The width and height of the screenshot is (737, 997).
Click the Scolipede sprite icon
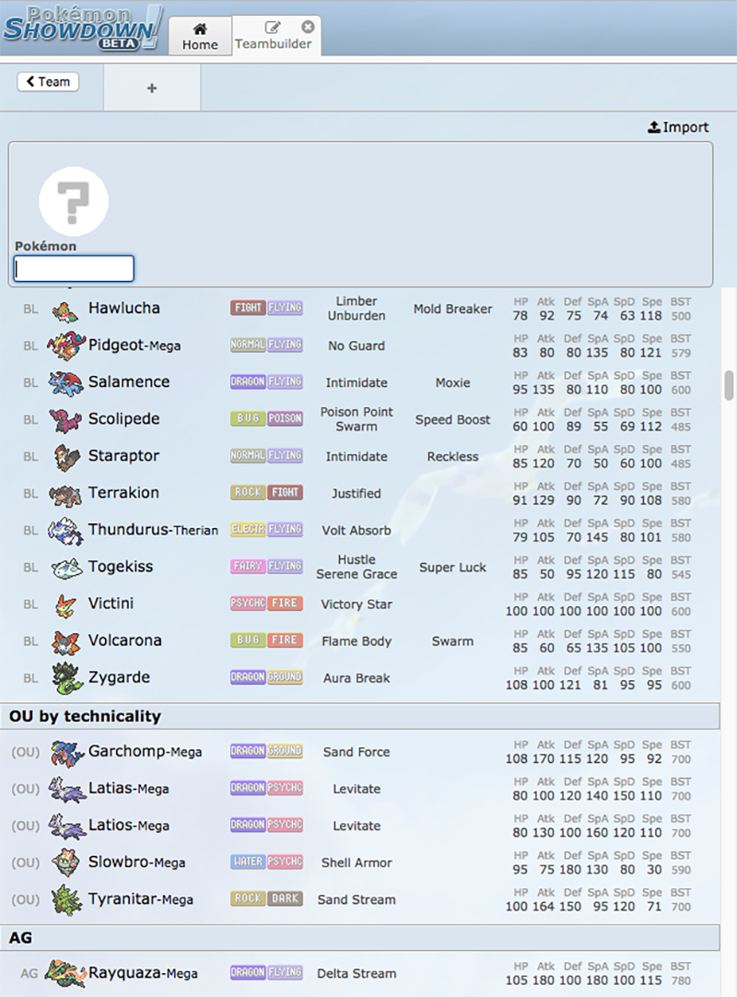[65, 419]
